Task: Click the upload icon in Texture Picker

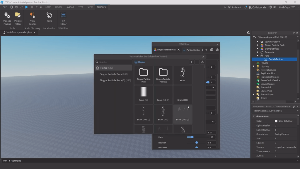Action: point(202,62)
